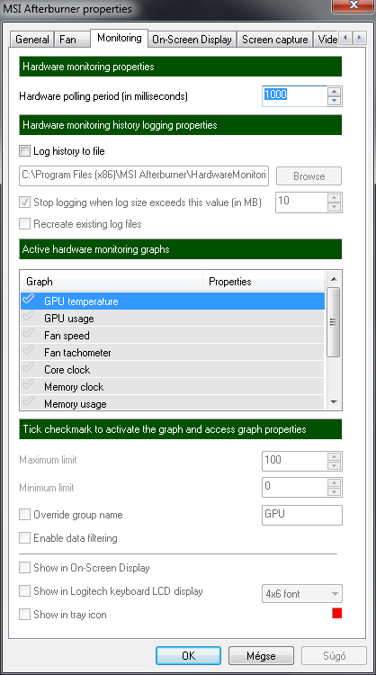Viewport: 376px width, 675px height.
Task: Toggle the GPU temperature graph checkmark
Action: 29,299
